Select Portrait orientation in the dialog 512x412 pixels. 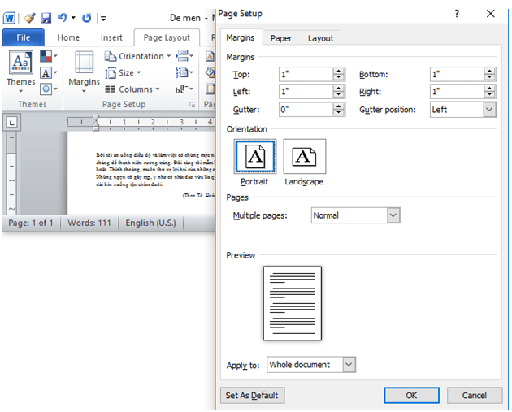coord(254,156)
